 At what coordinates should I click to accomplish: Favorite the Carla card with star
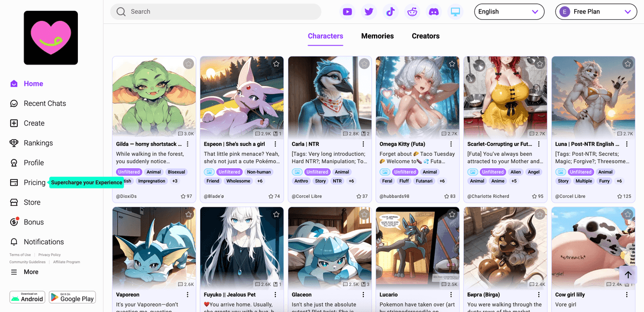tap(364, 64)
